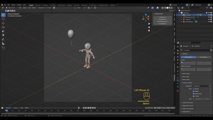Click the Blender logo menu icon

[2, 5]
